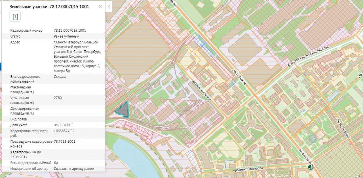This screenshot has height=178, width=363.
Task: Click the green round marker near улица Седова
Action: (311, 167)
